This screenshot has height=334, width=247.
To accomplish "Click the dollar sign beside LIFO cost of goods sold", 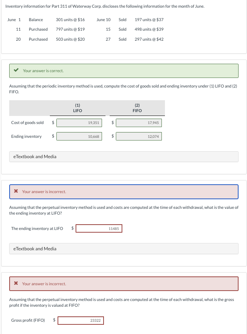I will (x=53, y=122).
